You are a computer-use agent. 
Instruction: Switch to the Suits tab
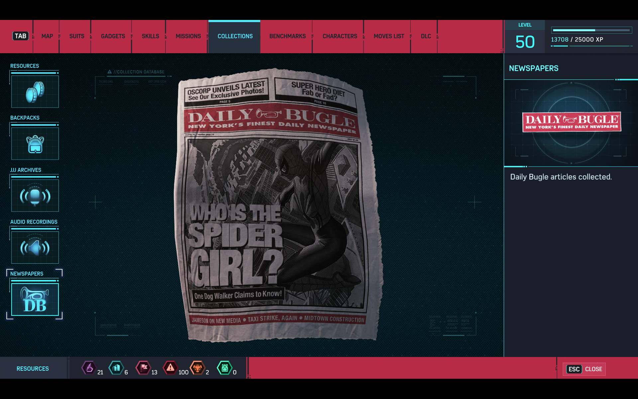[77, 36]
